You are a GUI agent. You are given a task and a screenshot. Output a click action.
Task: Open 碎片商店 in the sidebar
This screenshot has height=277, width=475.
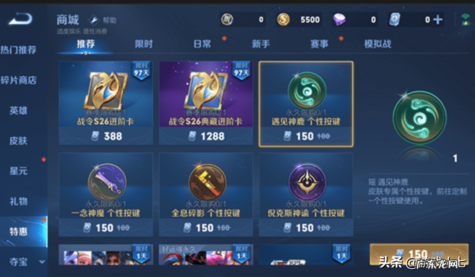(x=18, y=80)
